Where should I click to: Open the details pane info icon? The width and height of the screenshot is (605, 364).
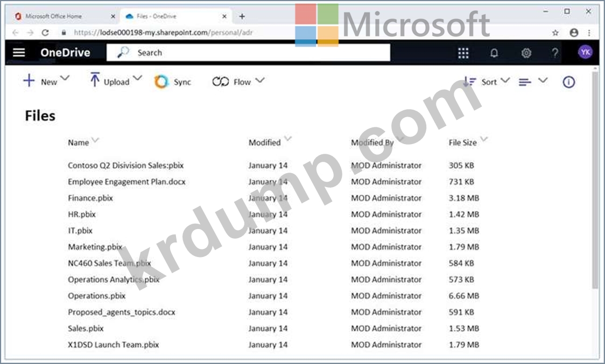pyautogui.click(x=569, y=82)
